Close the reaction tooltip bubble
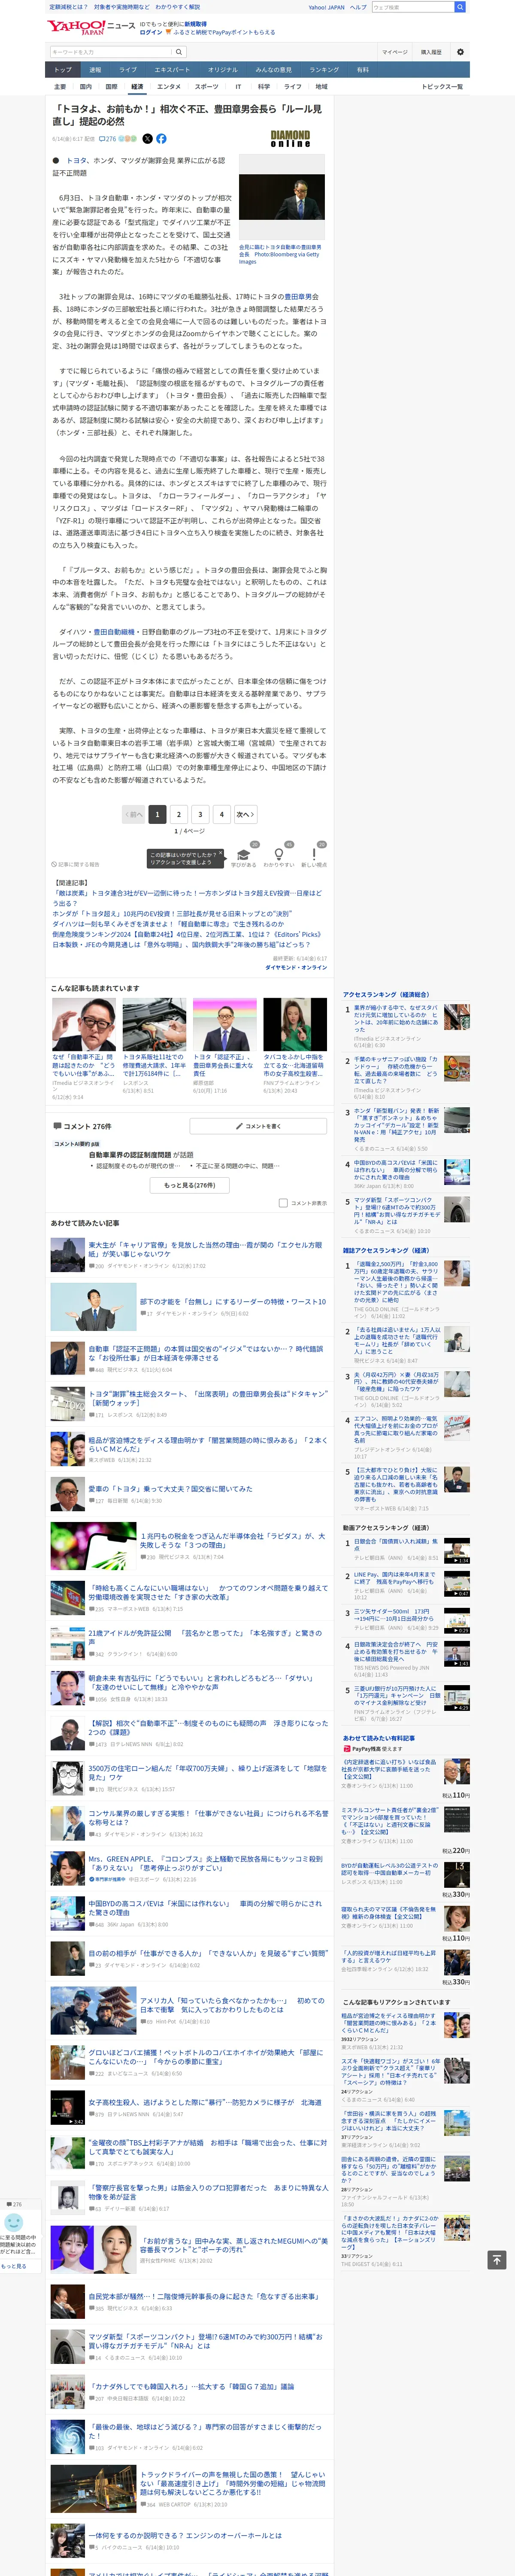Viewport: 515px width, 2576px height. pyautogui.click(x=220, y=854)
